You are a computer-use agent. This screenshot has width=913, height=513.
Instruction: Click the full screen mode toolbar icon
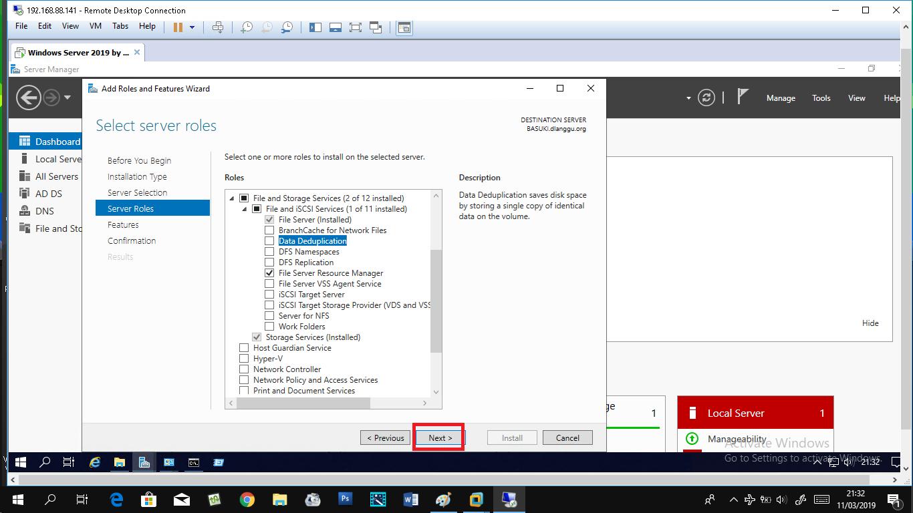(x=356, y=27)
